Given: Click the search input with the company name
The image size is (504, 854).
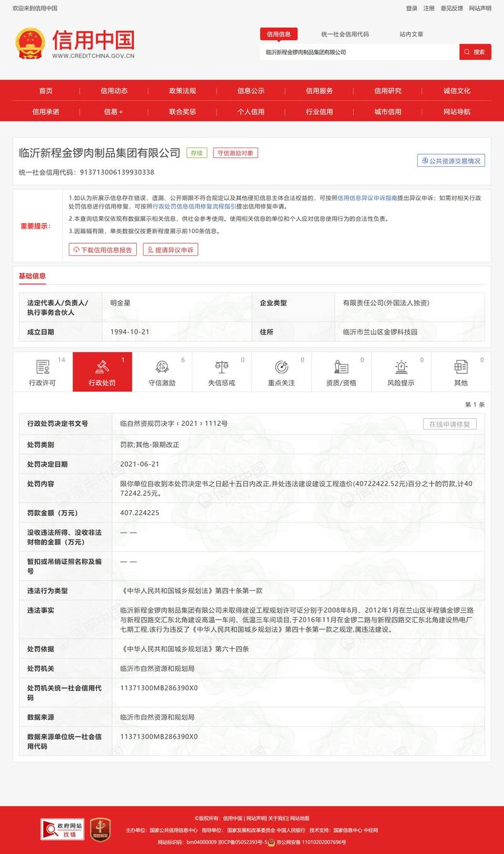Looking at the screenshot, I should 360,52.
